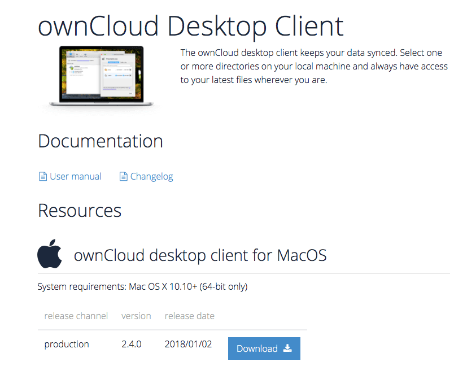
Task: Click the ownCloud desktop client for MacOS heading
Action: coord(200,255)
